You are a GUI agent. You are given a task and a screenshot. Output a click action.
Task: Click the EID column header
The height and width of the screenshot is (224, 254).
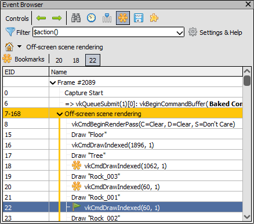(x=26, y=72)
